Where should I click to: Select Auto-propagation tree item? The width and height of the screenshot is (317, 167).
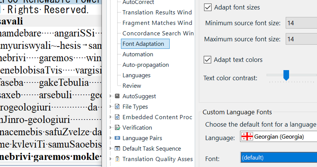[x=145, y=65]
